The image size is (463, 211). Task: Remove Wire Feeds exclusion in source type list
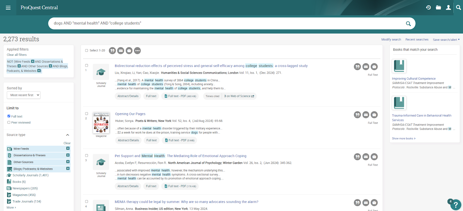pyautogui.click(x=68, y=148)
